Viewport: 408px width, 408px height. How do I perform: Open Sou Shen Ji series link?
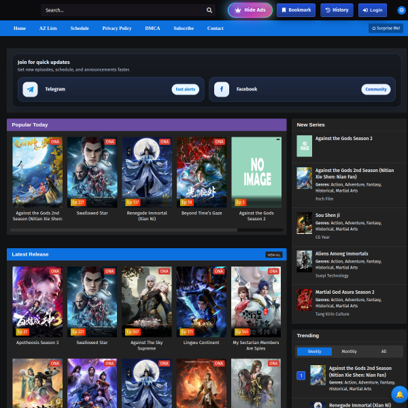pyautogui.click(x=328, y=215)
